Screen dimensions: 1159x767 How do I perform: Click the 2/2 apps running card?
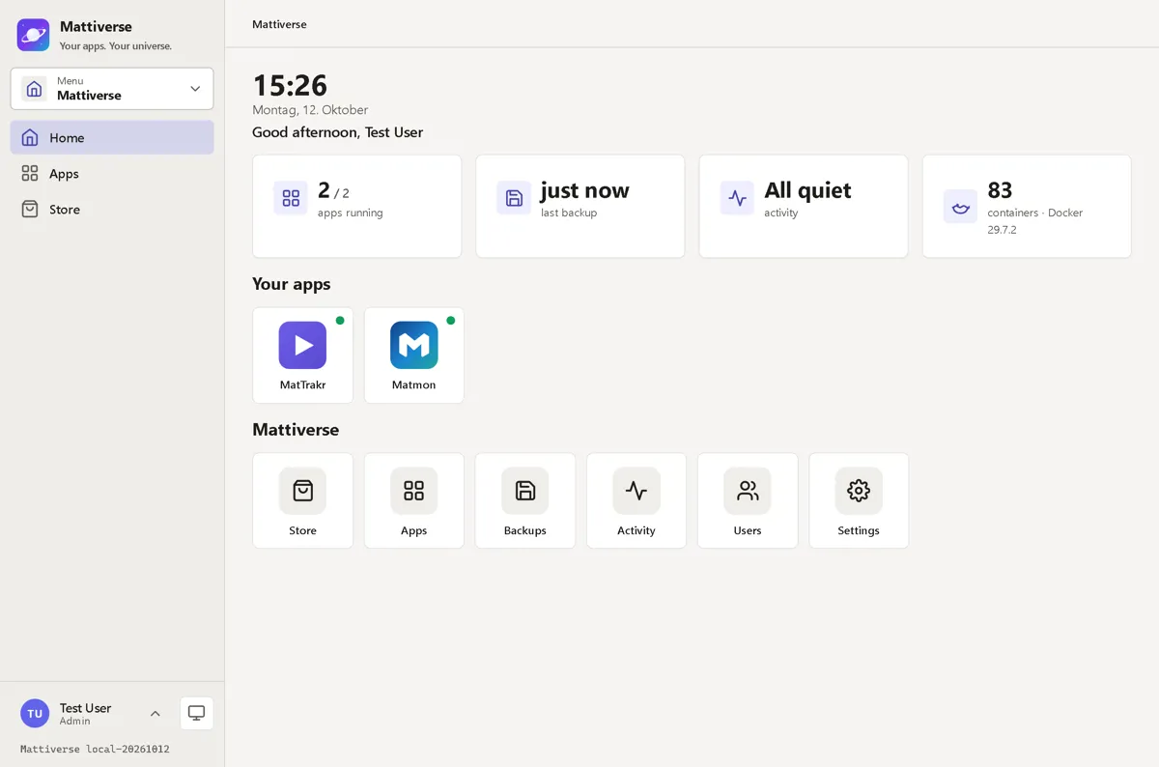click(357, 207)
